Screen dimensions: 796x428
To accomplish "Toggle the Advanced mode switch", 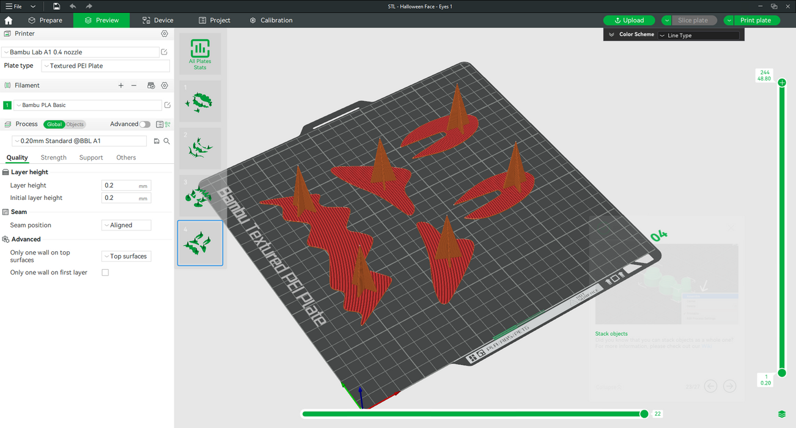I will click(145, 124).
